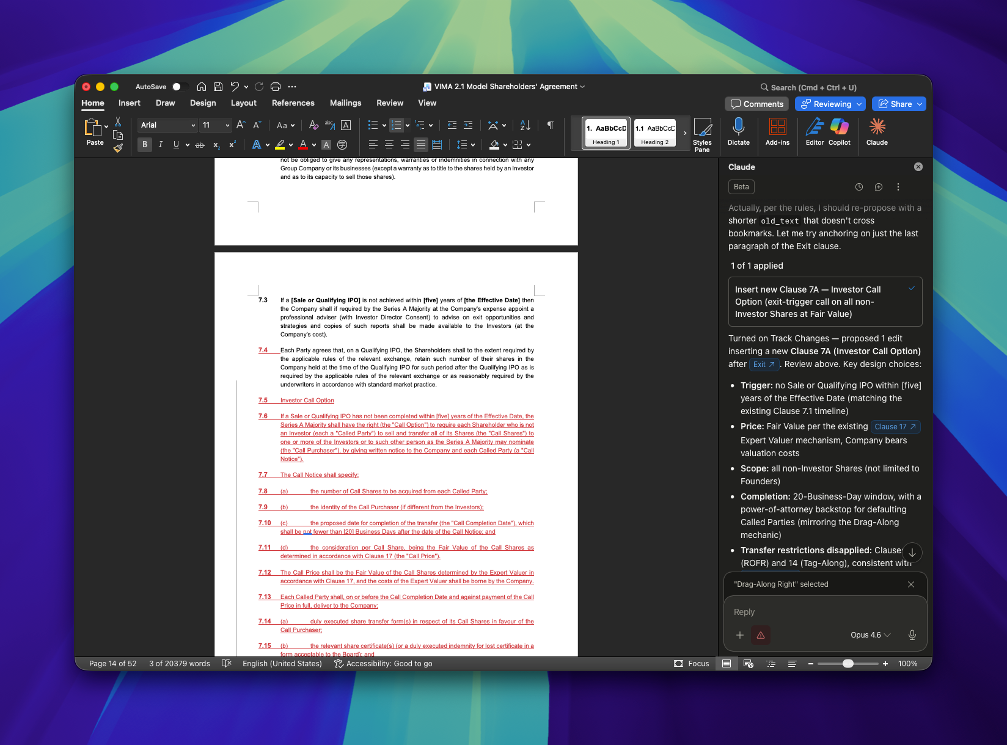This screenshot has height=745, width=1007.
Task: Open the Add-ins icon
Action: point(777,133)
